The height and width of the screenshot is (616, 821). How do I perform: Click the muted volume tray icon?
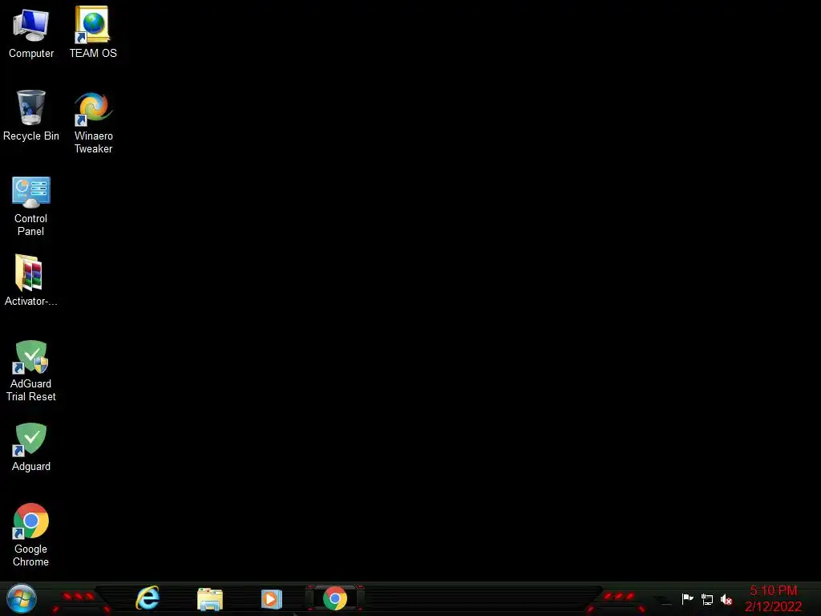[x=726, y=599]
